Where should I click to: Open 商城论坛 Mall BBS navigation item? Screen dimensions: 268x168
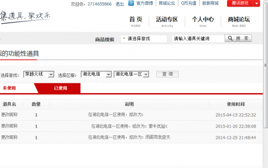[239, 22]
